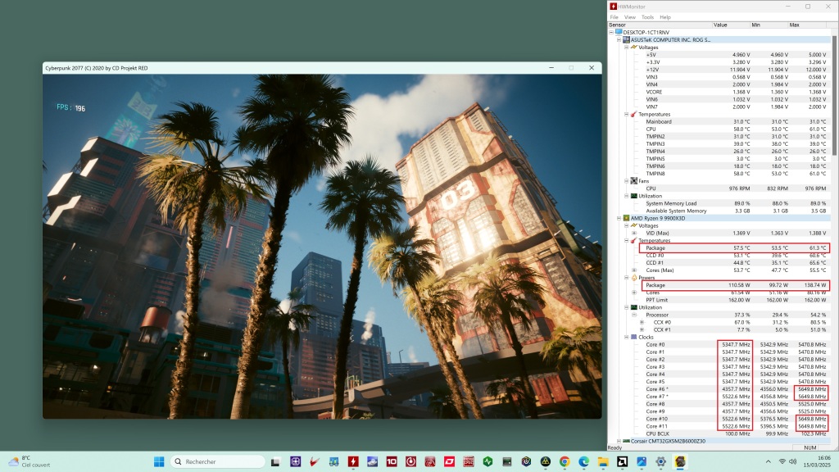Open the File menu in HWMonitor
839x472 pixels.
[614, 17]
